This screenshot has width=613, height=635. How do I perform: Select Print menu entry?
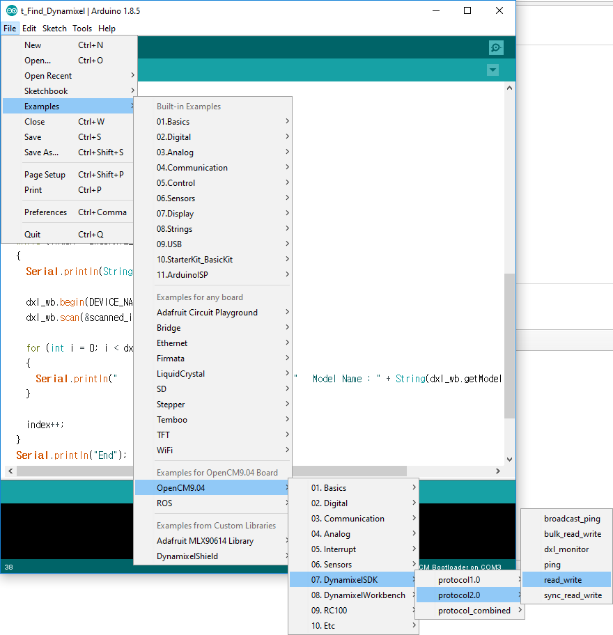click(68, 190)
